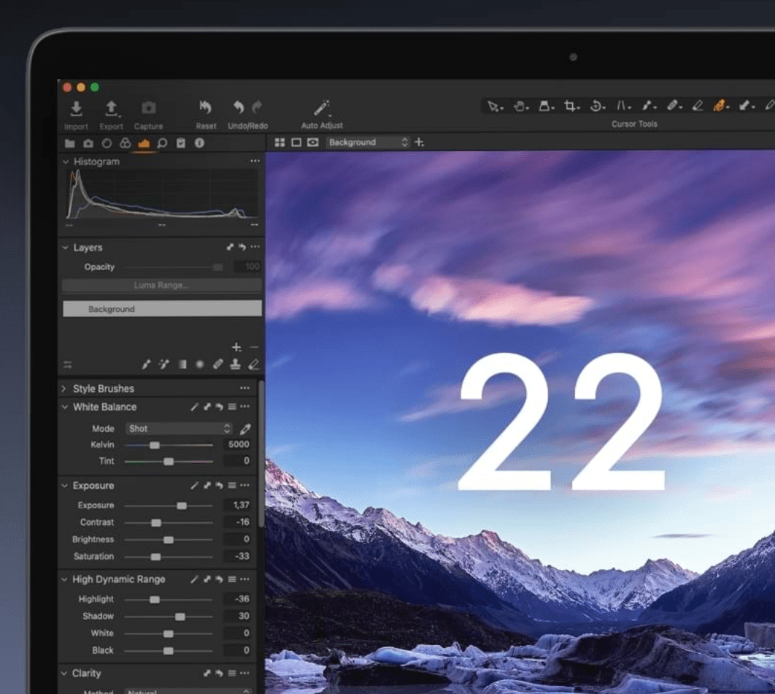
Task: Collapse the High Dynamic Range panel
Action: click(x=64, y=579)
